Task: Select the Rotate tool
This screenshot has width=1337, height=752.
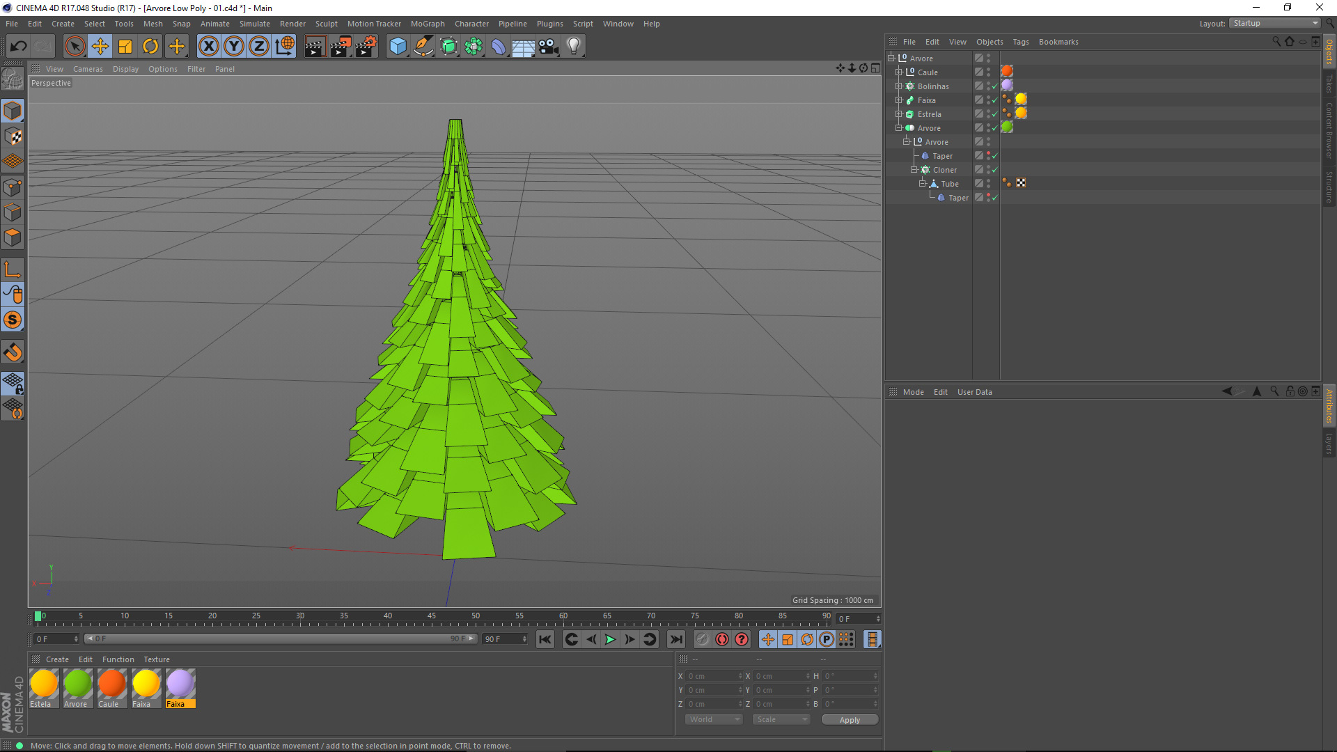Action: 150,47
